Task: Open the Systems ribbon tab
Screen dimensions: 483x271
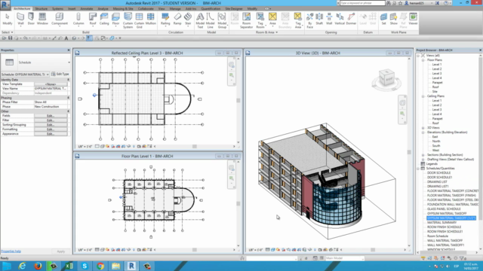Action: click(x=57, y=8)
